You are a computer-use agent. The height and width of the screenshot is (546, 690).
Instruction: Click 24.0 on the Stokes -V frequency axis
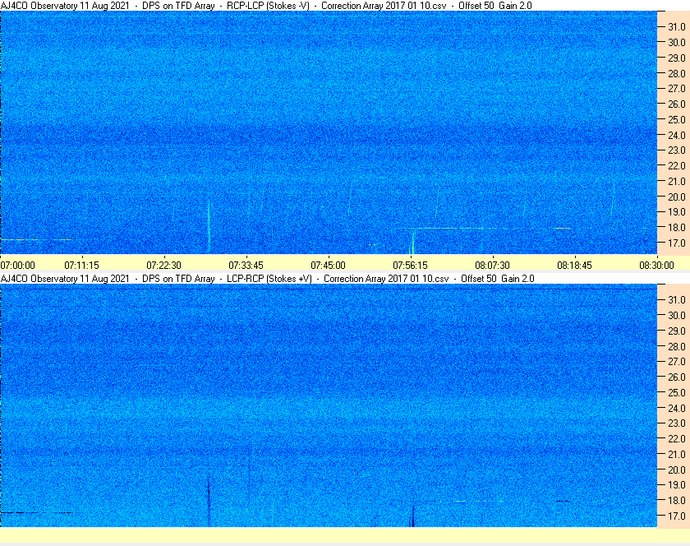[677, 135]
